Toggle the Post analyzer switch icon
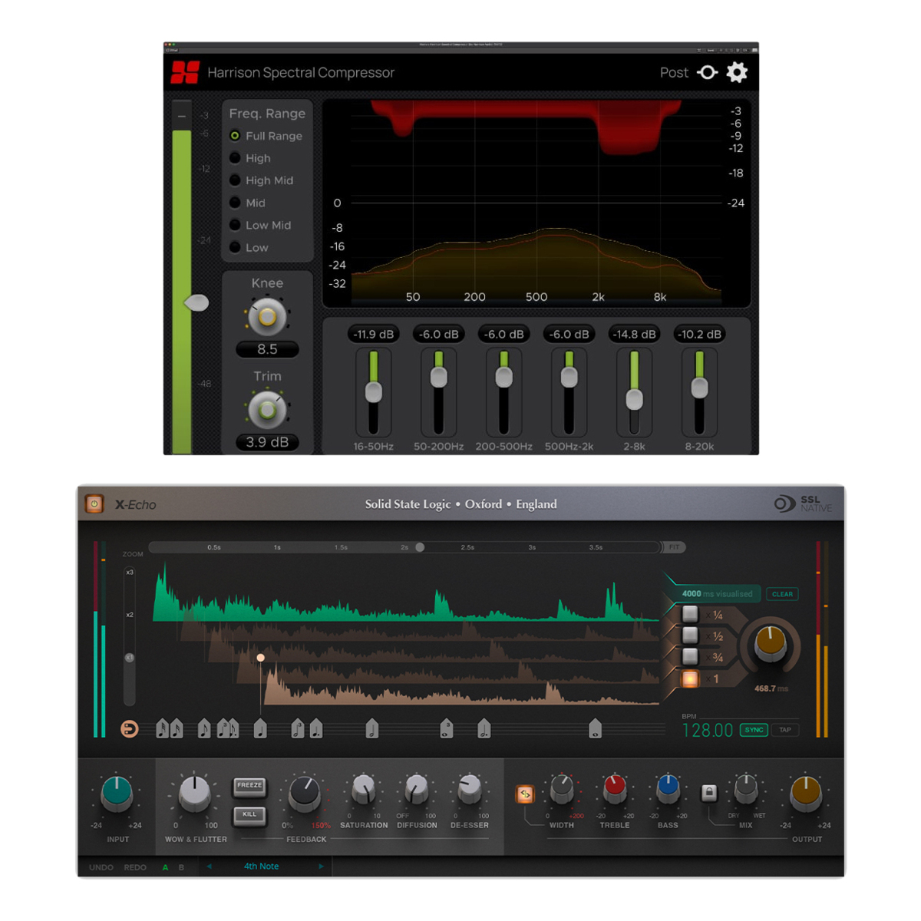 tap(707, 72)
